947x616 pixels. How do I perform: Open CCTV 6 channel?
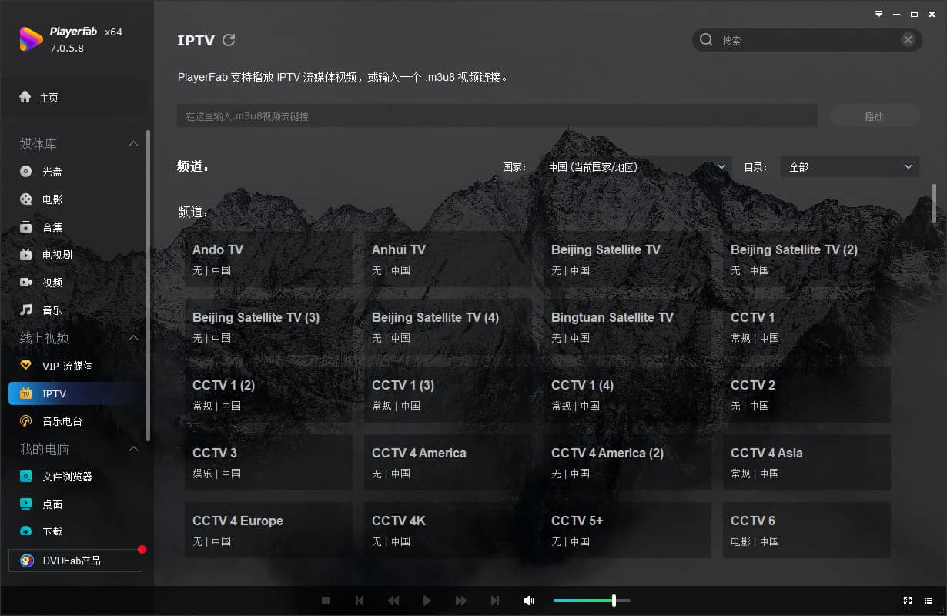click(807, 531)
